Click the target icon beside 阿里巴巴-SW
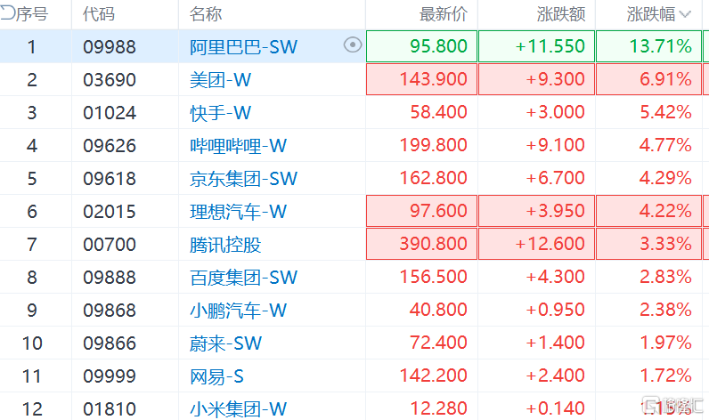The width and height of the screenshot is (709, 420). (x=353, y=45)
